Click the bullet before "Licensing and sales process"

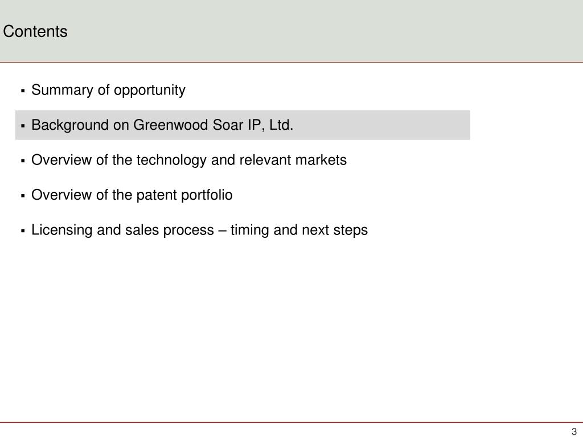(23, 231)
